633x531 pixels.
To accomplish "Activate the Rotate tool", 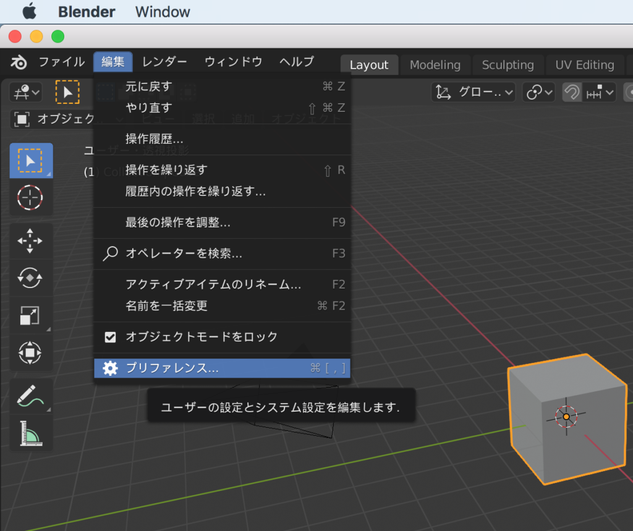I will tap(30, 278).
